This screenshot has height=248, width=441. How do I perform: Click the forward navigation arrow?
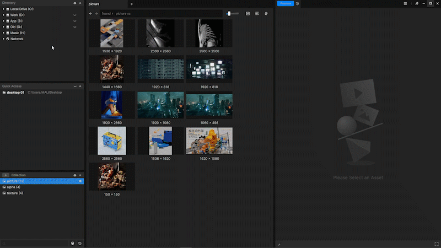pos(96,13)
